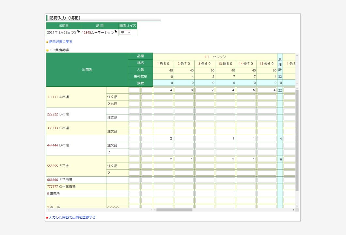Click the E花き variety total 6
The width and height of the screenshot is (346, 235).
click(281, 159)
